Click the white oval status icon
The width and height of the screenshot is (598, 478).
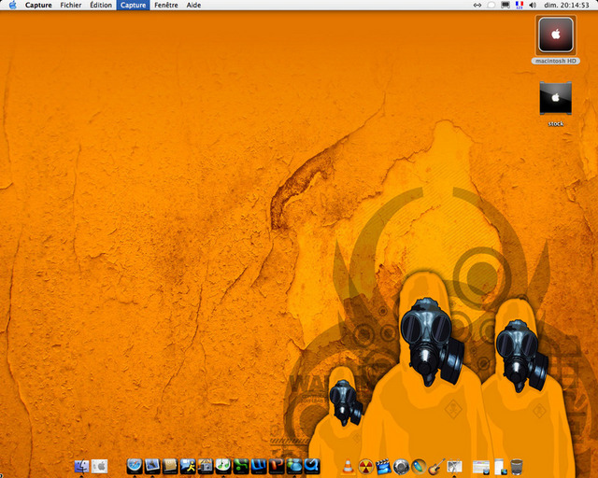(491, 5)
